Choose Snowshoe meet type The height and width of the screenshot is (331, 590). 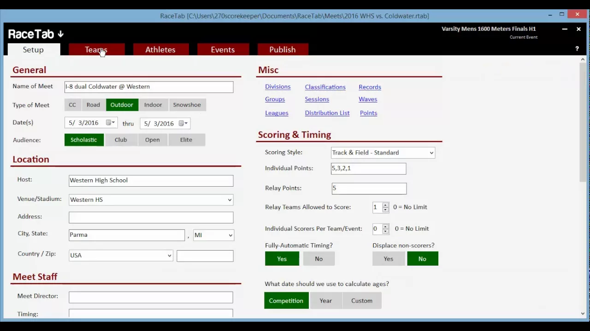187,105
